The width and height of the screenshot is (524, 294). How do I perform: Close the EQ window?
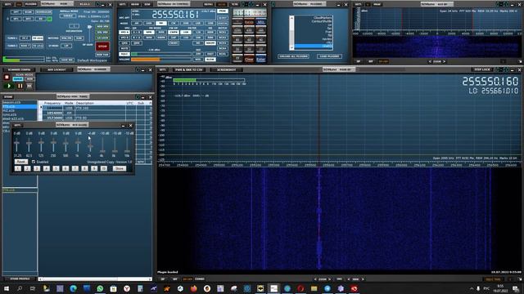pyautogui.click(x=131, y=125)
